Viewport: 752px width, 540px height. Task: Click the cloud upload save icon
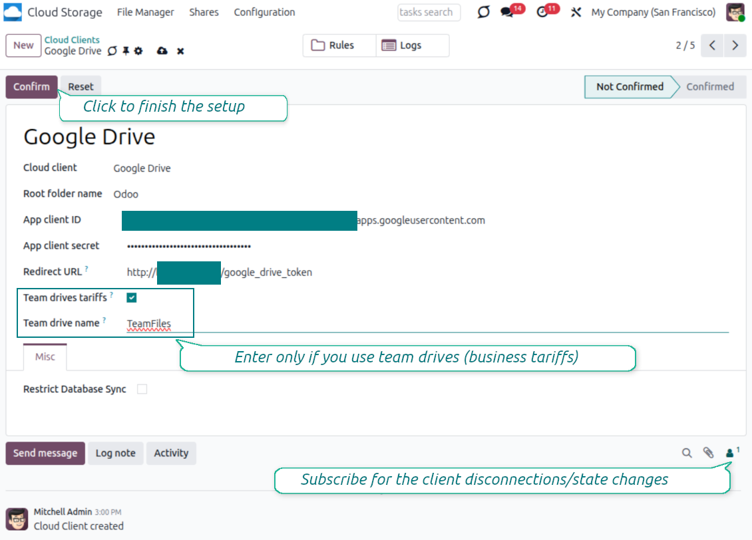point(162,51)
